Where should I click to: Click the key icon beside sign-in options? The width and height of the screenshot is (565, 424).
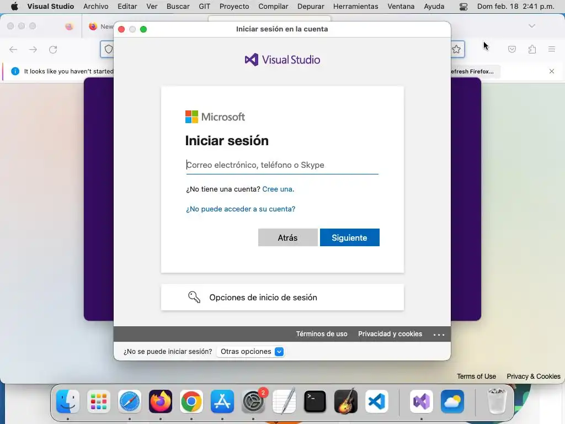194,297
